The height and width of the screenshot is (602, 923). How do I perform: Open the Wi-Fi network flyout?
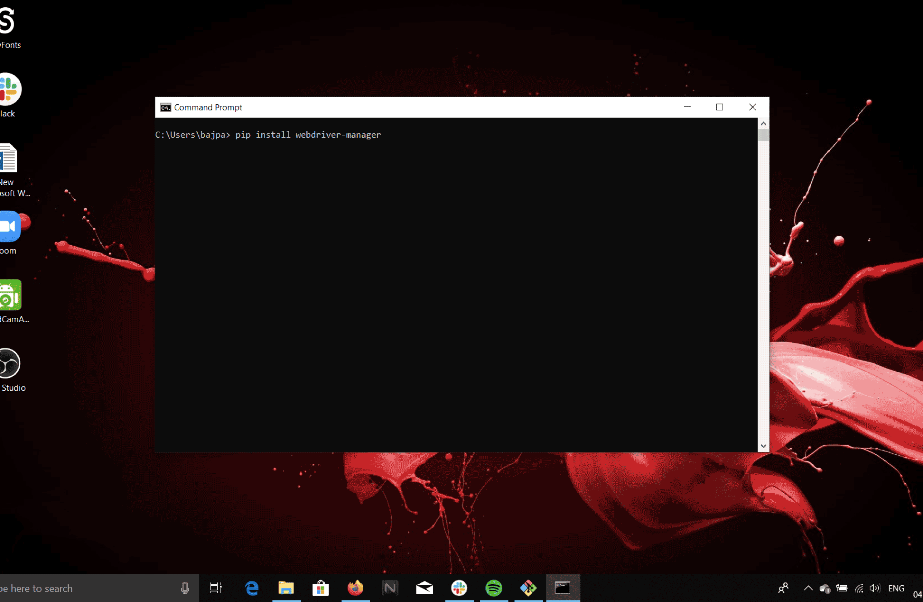[x=859, y=588]
